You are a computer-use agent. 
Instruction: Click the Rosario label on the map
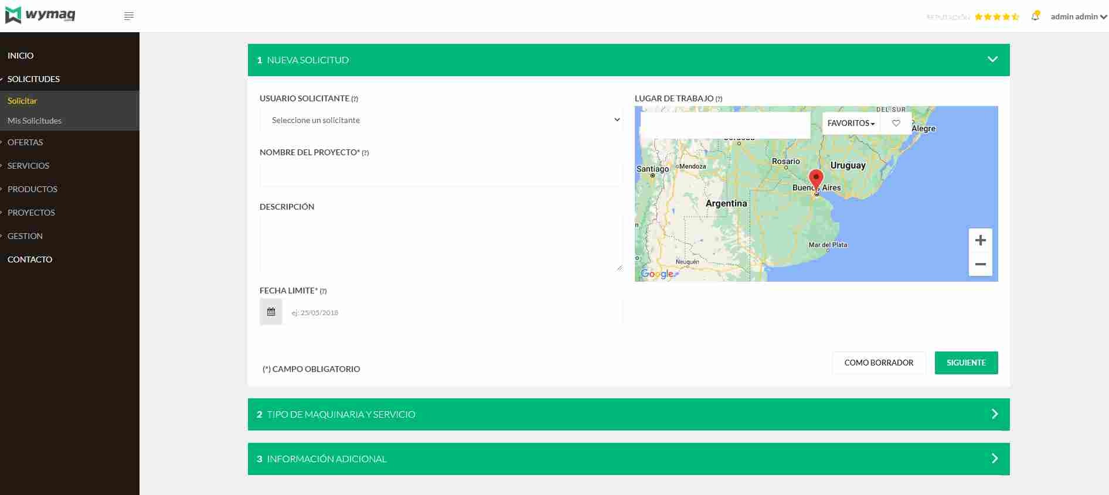(x=785, y=161)
